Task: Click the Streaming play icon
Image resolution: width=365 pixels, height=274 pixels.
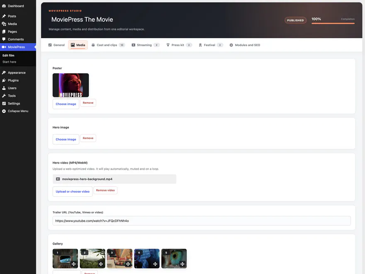Action: [x=134, y=45]
